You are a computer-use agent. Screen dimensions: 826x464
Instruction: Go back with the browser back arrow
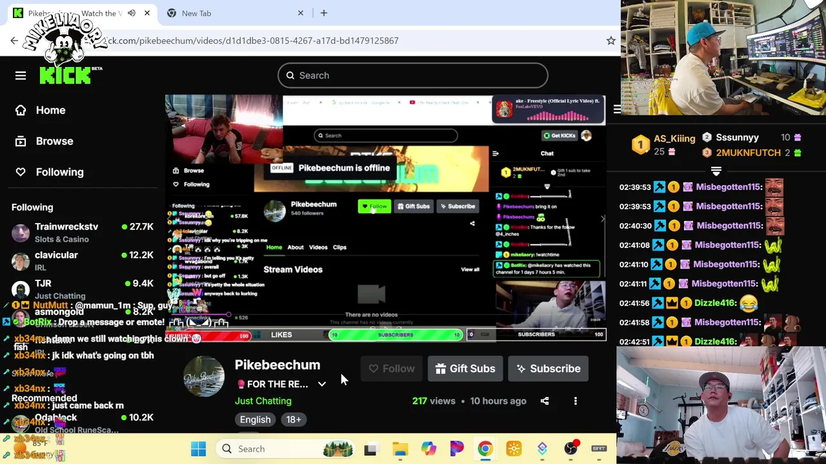coord(14,41)
